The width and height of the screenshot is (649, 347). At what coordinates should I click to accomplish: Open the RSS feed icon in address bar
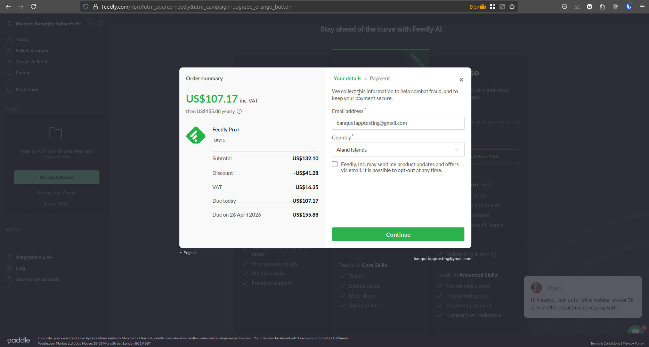[x=502, y=7]
